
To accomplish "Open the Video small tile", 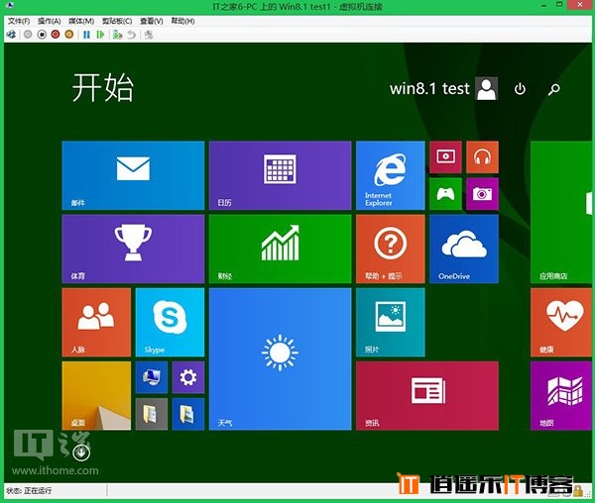I will [x=445, y=156].
